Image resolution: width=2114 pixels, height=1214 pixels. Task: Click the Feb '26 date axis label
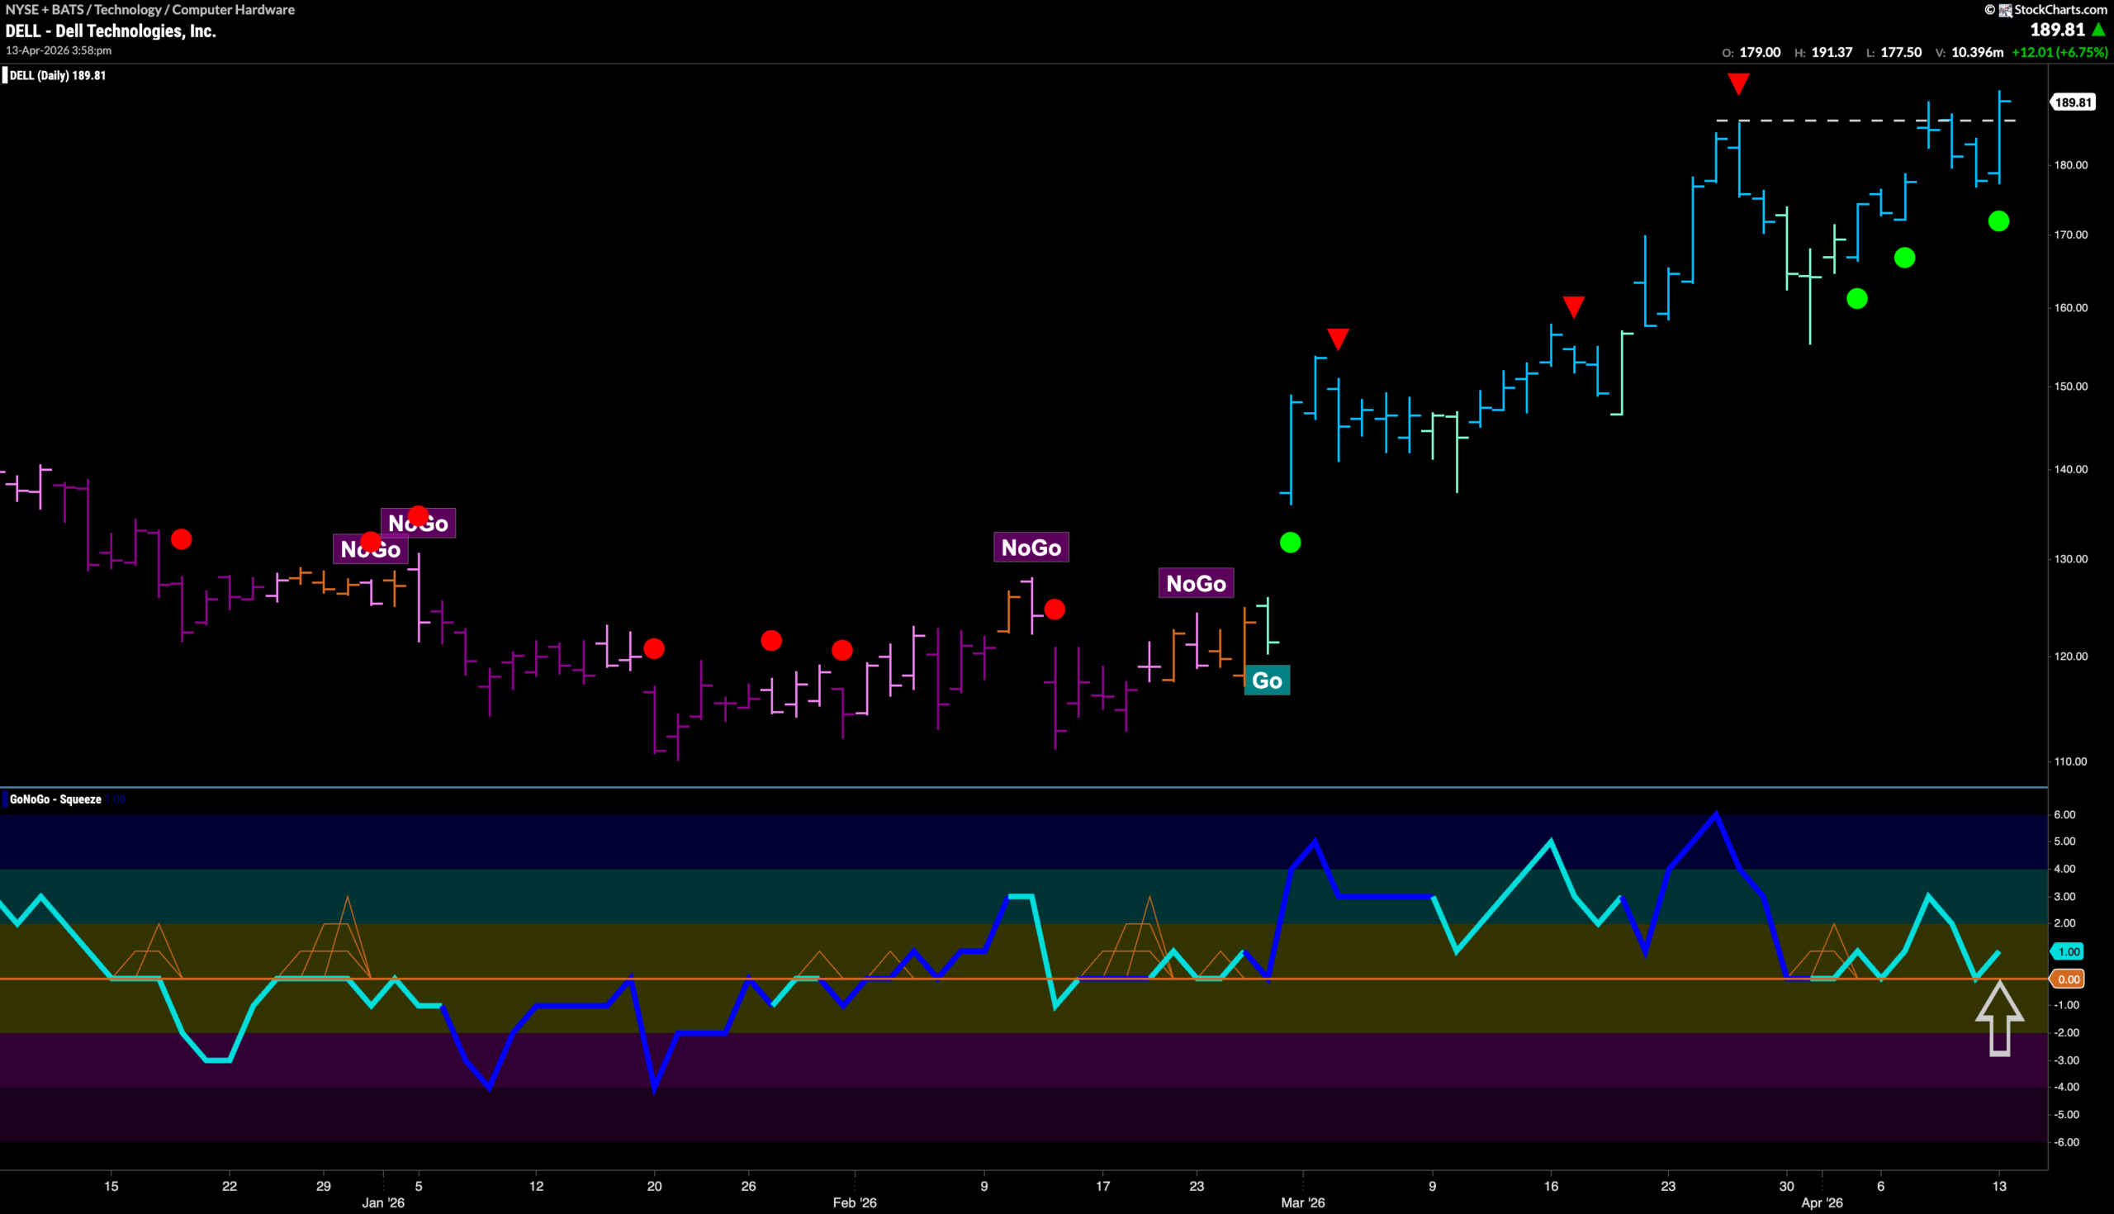pyautogui.click(x=855, y=1202)
